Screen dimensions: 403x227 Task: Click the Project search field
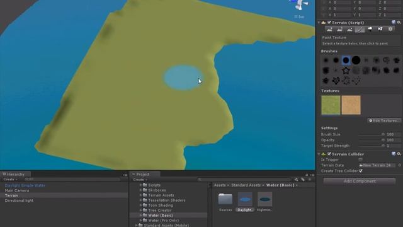tap(245, 179)
